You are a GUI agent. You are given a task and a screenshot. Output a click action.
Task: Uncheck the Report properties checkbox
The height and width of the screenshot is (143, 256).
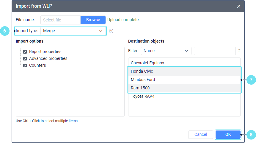point(25,52)
